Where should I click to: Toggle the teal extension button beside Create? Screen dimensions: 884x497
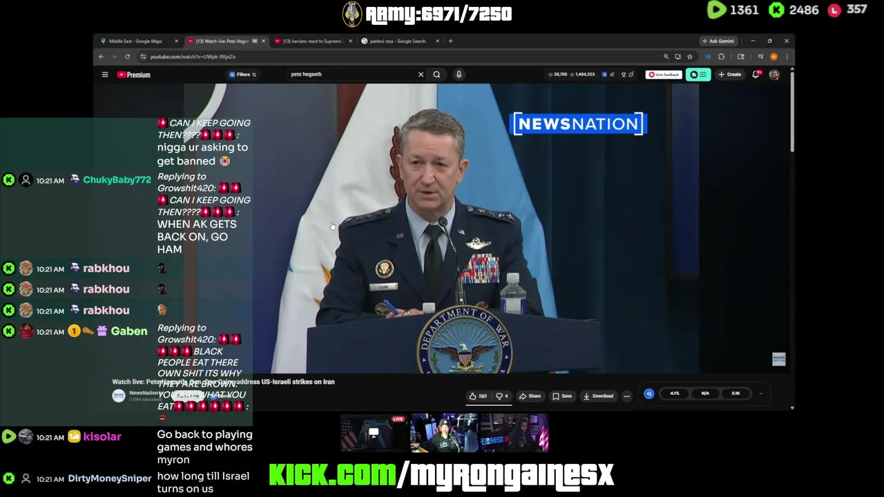tap(698, 75)
